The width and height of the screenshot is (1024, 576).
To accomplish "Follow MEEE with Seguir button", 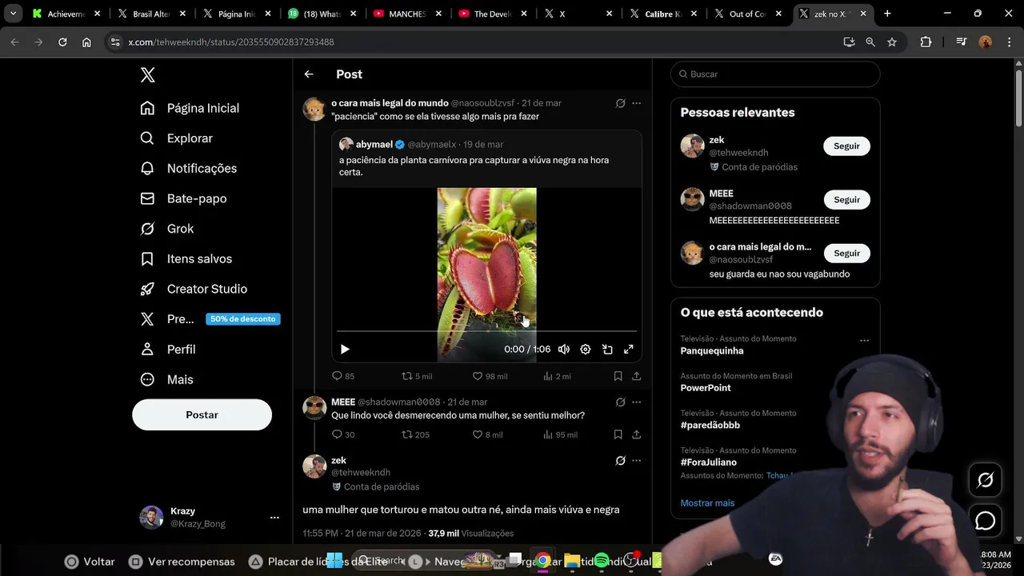I will click(846, 200).
